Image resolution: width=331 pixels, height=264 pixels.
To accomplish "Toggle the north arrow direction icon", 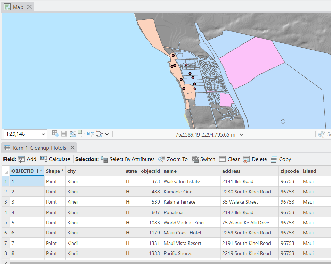I will click(90, 133).
